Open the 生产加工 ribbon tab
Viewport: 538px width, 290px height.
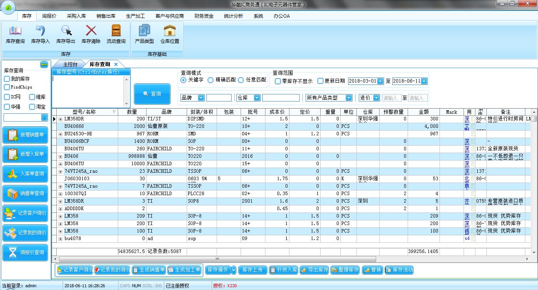pyautogui.click(x=135, y=16)
